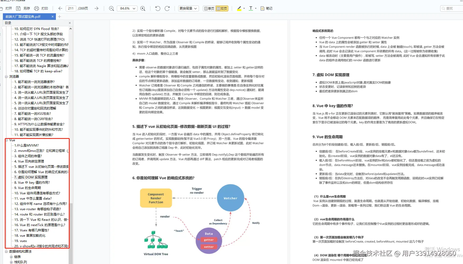Click the Watcher circle in the diagram
The image size is (463, 264).
point(230,198)
